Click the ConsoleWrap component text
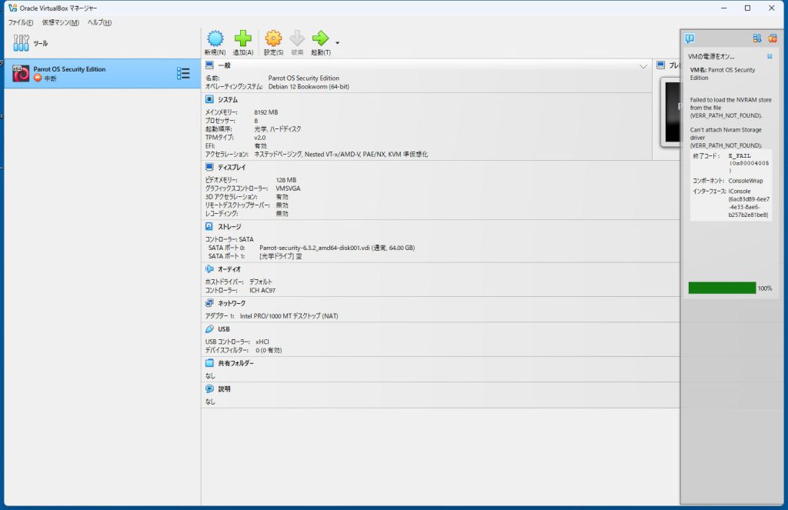This screenshot has height=510, width=788. [x=745, y=181]
